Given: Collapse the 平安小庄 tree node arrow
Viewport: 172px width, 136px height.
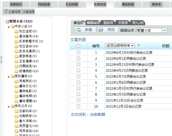Looking at the screenshot, I should (x=9, y=27).
